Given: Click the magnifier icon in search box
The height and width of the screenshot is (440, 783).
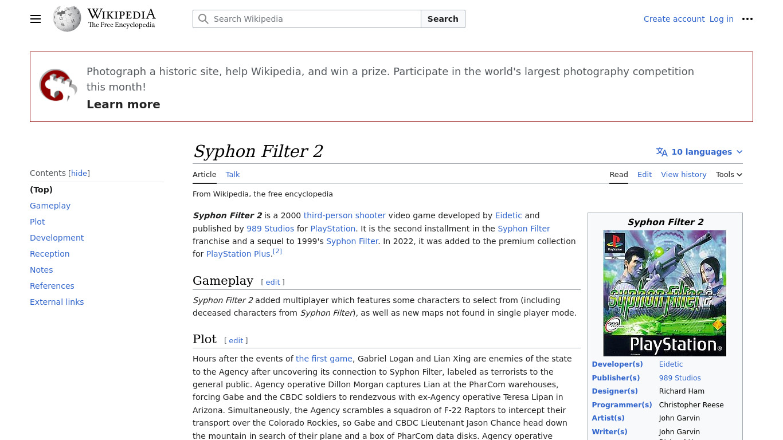Looking at the screenshot, I should [x=203, y=19].
